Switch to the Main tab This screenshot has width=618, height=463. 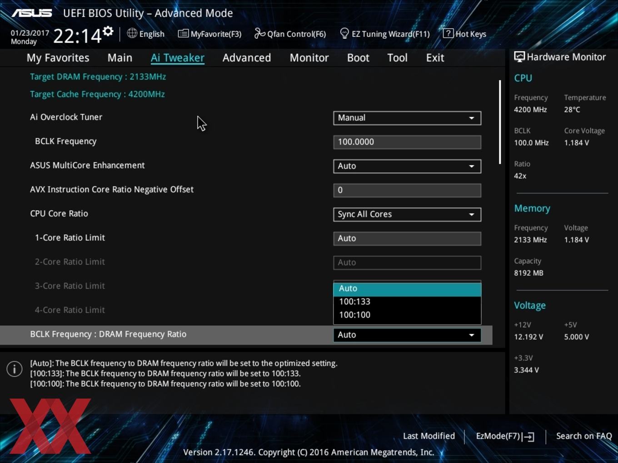pos(120,58)
